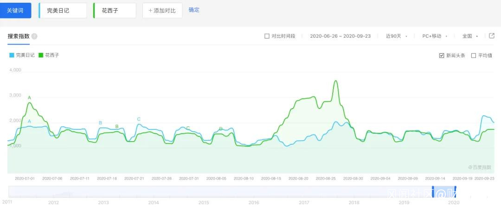Screen dimensions: 501x207
Task: Click the help icon beside 搜索指数
Action: (34, 36)
